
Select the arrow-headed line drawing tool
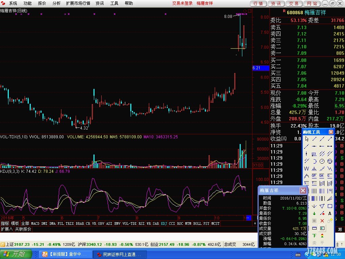(329, 139)
